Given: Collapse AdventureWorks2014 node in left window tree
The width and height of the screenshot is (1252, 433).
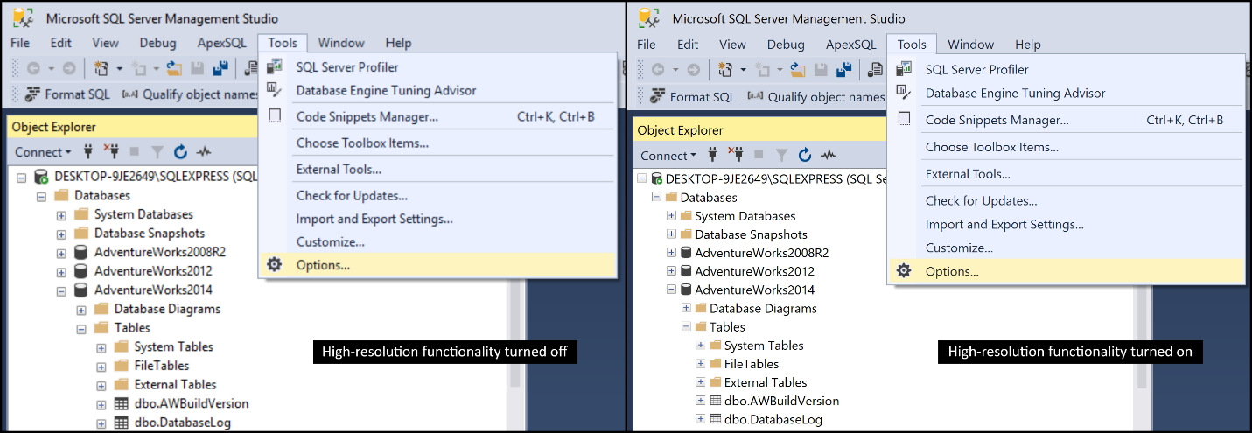Looking at the screenshot, I should (61, 290).
